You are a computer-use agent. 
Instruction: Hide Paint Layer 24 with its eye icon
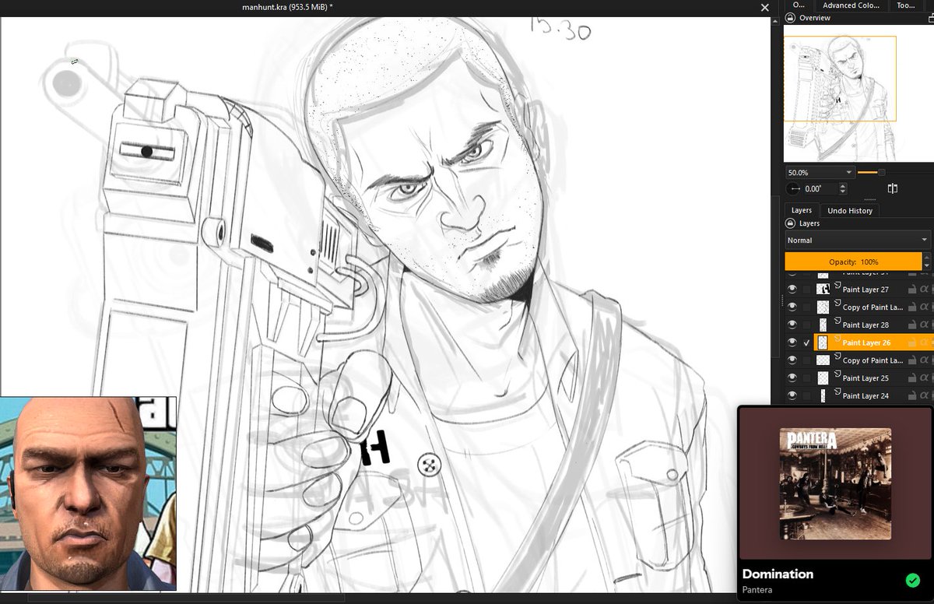tap(792, 396)
